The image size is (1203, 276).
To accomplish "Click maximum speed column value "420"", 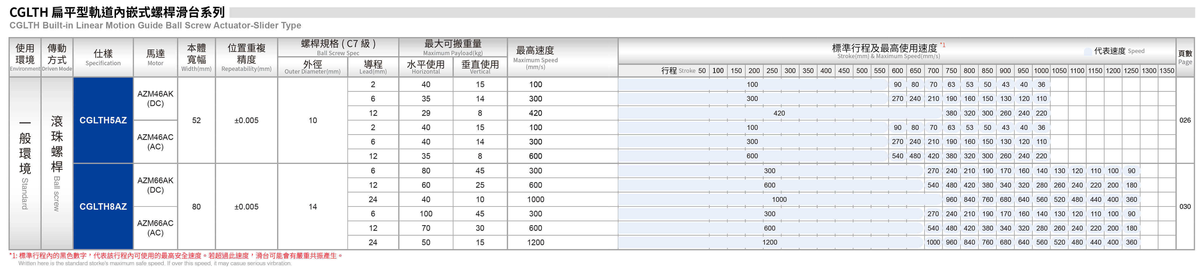I will pos(536,113).
